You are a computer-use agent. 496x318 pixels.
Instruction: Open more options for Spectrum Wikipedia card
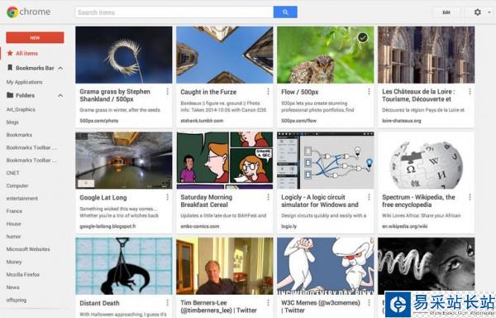(470, 197)
